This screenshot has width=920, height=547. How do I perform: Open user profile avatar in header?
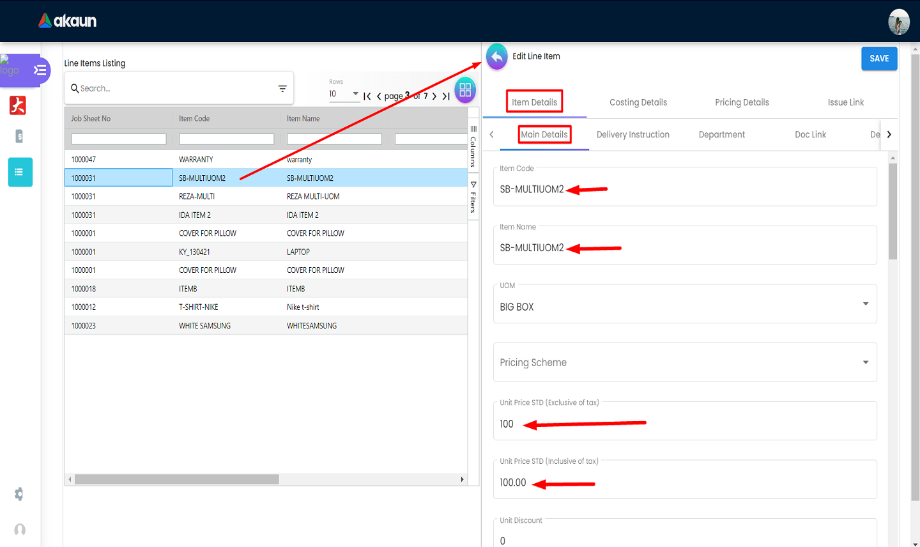click(899, 22)
